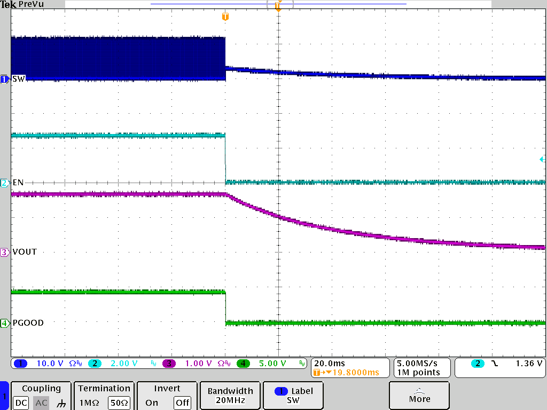The height and width of the screenshot is (410, 547).
Task: Open the Bandwidth 20MHz selector
Action: [230, 395]
